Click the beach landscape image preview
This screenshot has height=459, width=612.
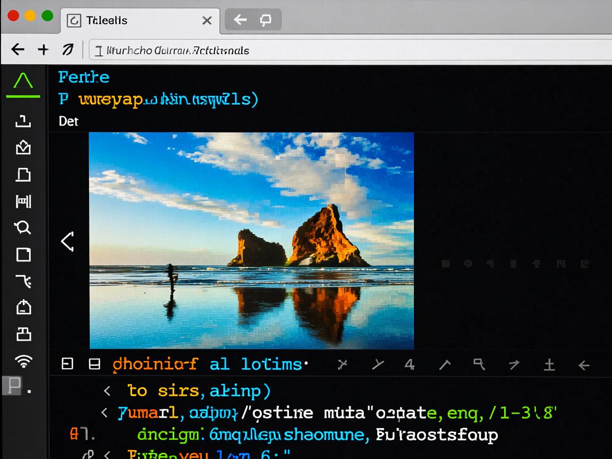pos(251,240)
